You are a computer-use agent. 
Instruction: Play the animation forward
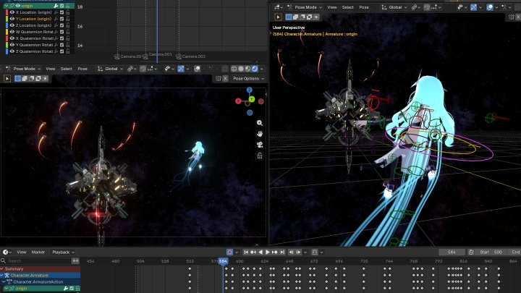268,252
